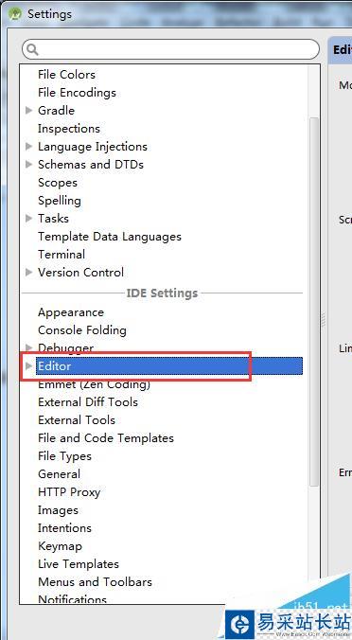Open the Keymap settings page
This screenshot has width=352, height=640.
[x=60, y=545]
